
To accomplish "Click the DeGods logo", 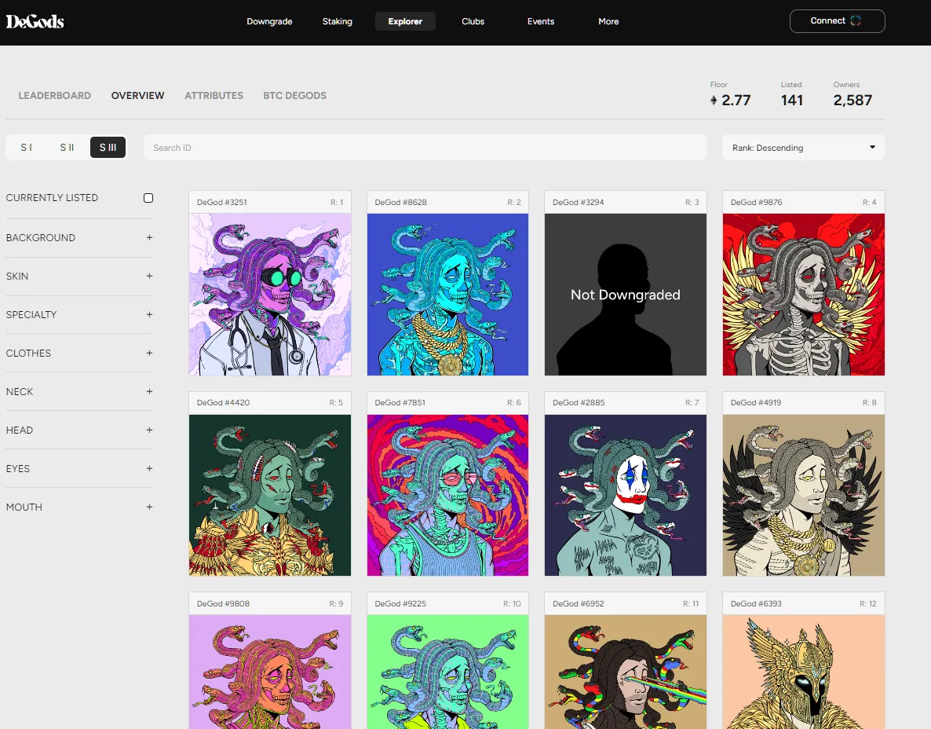I will 35,21.
